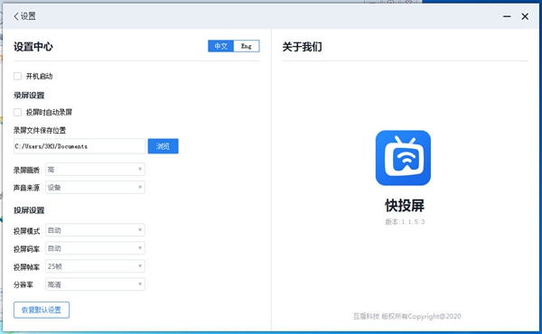Click the 录屏设置 section label
Viewport: 542px width, 334px height.
click(x=29, y=95)
